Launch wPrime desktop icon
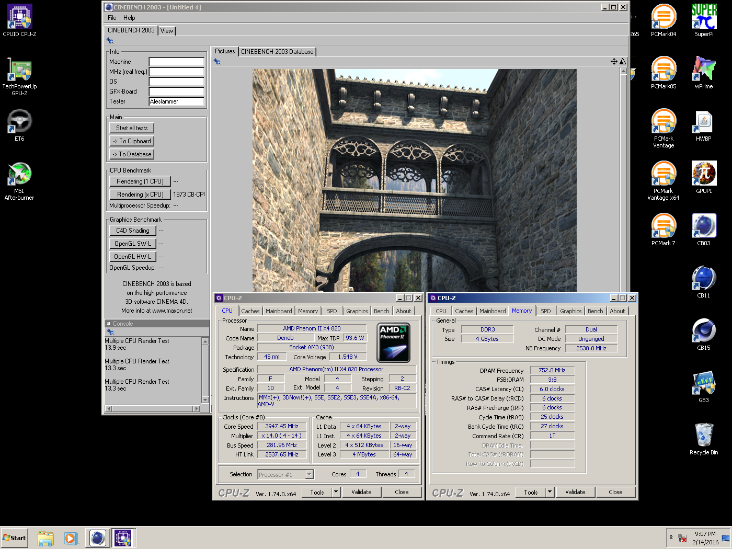Screen dimensions: 732x549 pos(704,73)
